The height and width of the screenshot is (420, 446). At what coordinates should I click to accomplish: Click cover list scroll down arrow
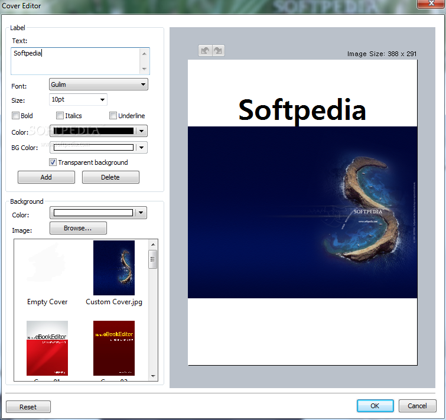click(x=153, y=376)
